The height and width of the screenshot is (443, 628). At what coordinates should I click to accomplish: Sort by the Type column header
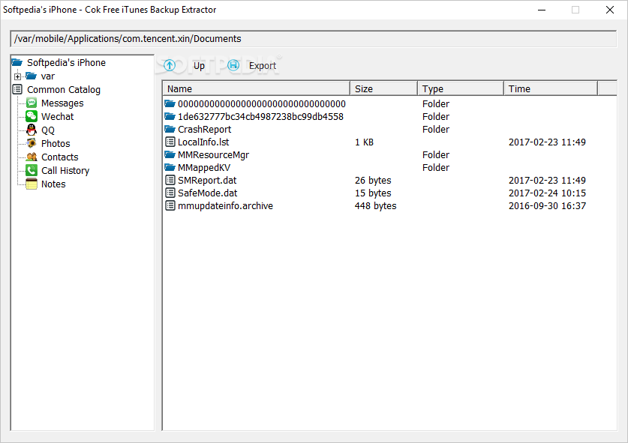tap(460, 88)
